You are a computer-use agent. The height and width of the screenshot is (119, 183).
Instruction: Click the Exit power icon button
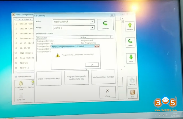(x=132, y=94)
